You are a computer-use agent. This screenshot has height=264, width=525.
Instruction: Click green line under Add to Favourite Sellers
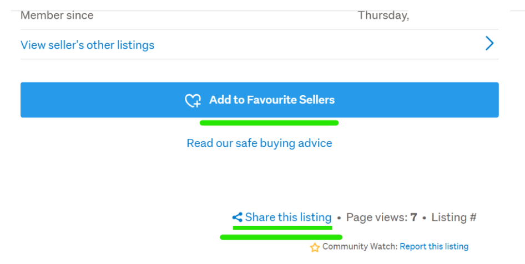coord(269,123)
